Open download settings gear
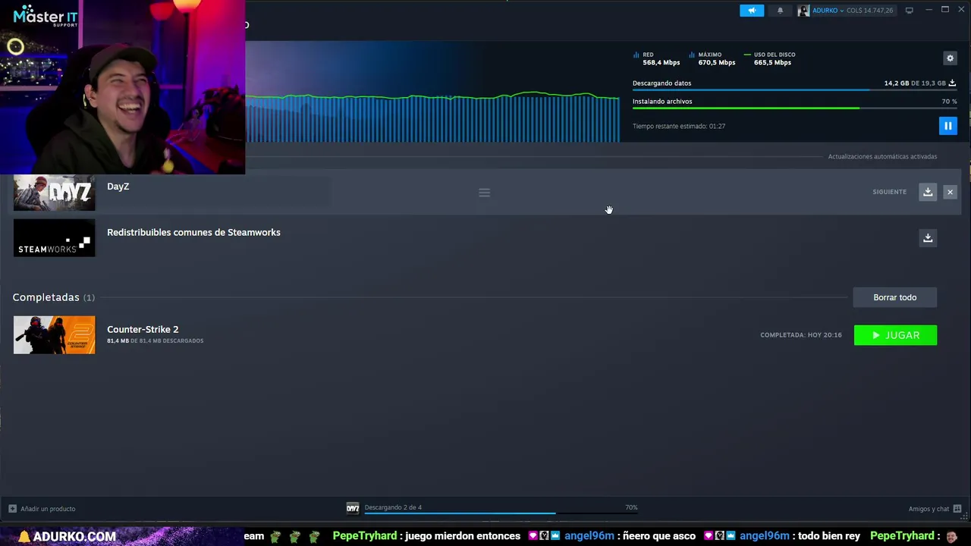Screen dimensions: 971x546 point(950,58)
